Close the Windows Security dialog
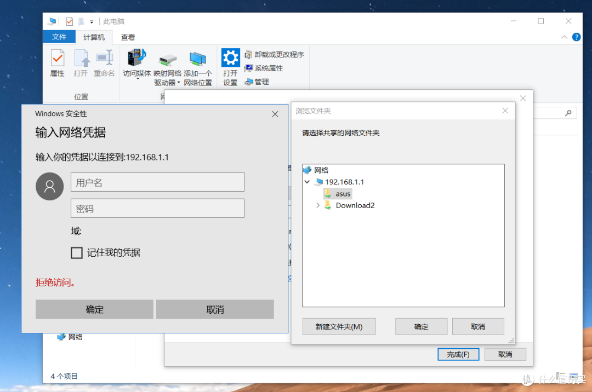 tap(275, 114)
